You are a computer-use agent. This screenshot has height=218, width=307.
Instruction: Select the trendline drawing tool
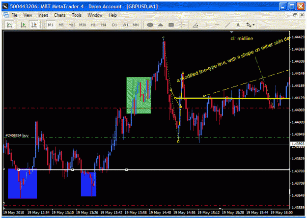[227, 25]
